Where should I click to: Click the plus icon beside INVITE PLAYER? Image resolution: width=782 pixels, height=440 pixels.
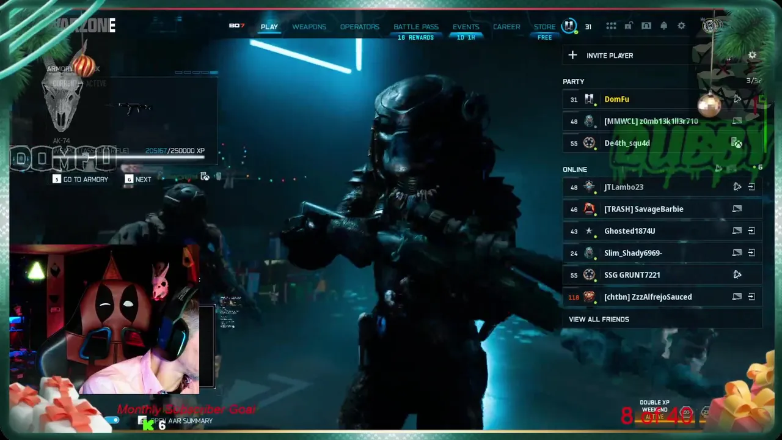coord(572,56)
